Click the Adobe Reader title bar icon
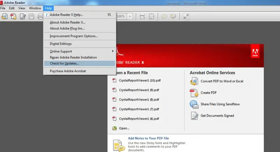Image resolution: width=280 pixels, height=152 pixels. (1, 2)
